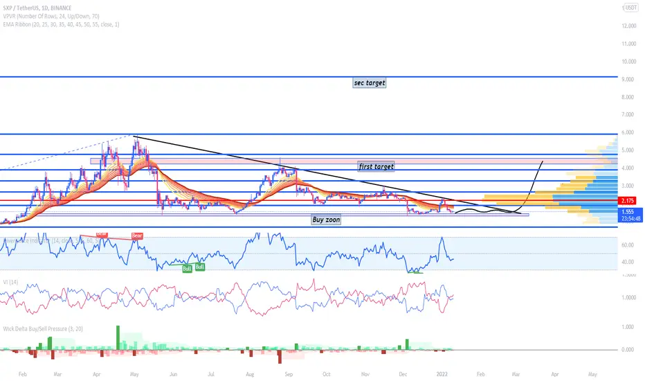Click the 12.000 price axis value
This screenshot has height=381, width=645.
coord(629,26)
